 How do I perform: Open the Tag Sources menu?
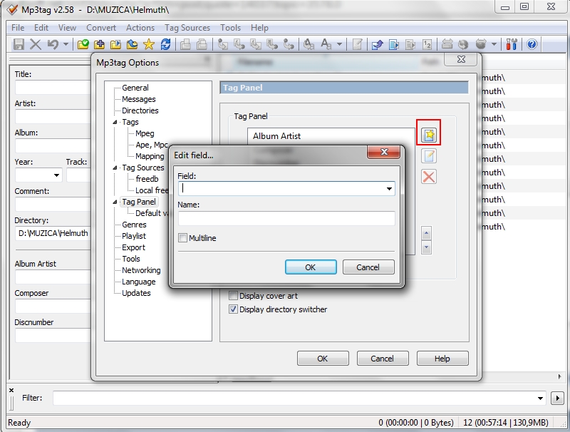(187, 28)
